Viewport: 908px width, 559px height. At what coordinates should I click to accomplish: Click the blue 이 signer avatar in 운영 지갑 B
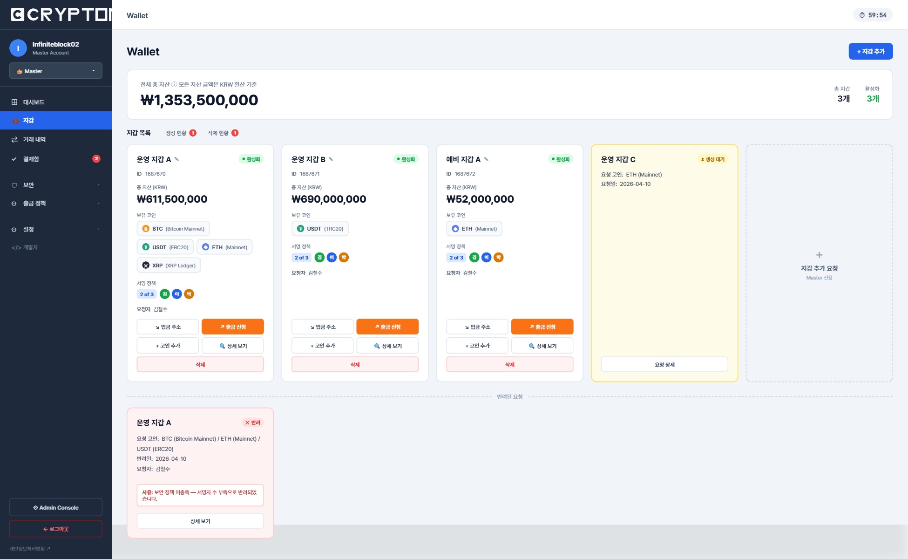tap(332, 257)
